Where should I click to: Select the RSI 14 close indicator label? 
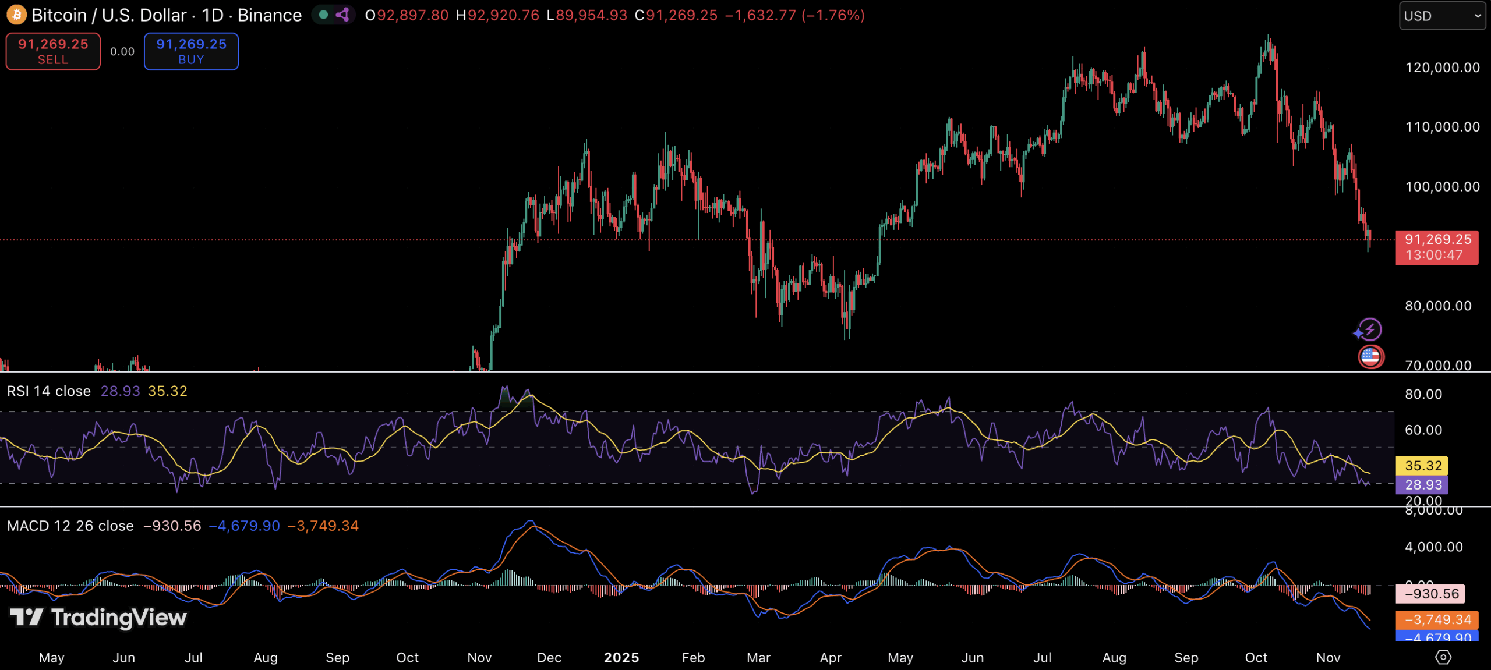[x=49, y=391]
